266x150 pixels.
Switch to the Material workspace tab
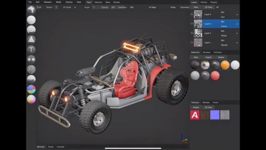[x=99, y=2]
